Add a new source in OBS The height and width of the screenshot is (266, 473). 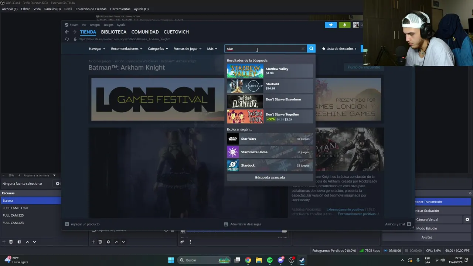[93, 242]
